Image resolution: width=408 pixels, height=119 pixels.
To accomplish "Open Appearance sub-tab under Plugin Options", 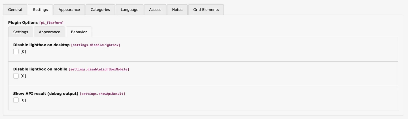I will tap(50, 32).
